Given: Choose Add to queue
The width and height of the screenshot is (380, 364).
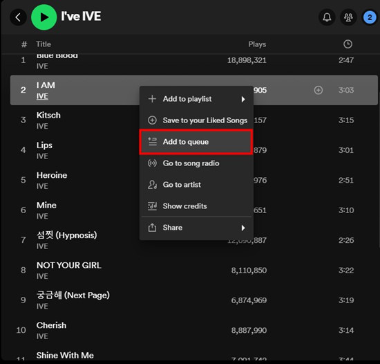Looking at the screenshot, I should point(196,142).
